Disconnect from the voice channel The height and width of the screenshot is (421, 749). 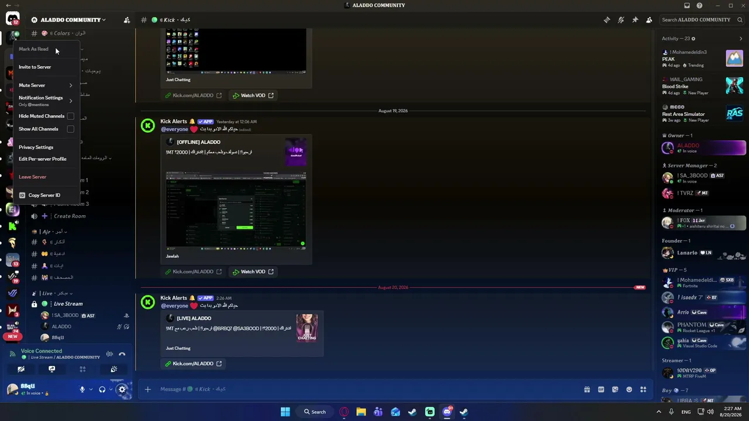122,354
